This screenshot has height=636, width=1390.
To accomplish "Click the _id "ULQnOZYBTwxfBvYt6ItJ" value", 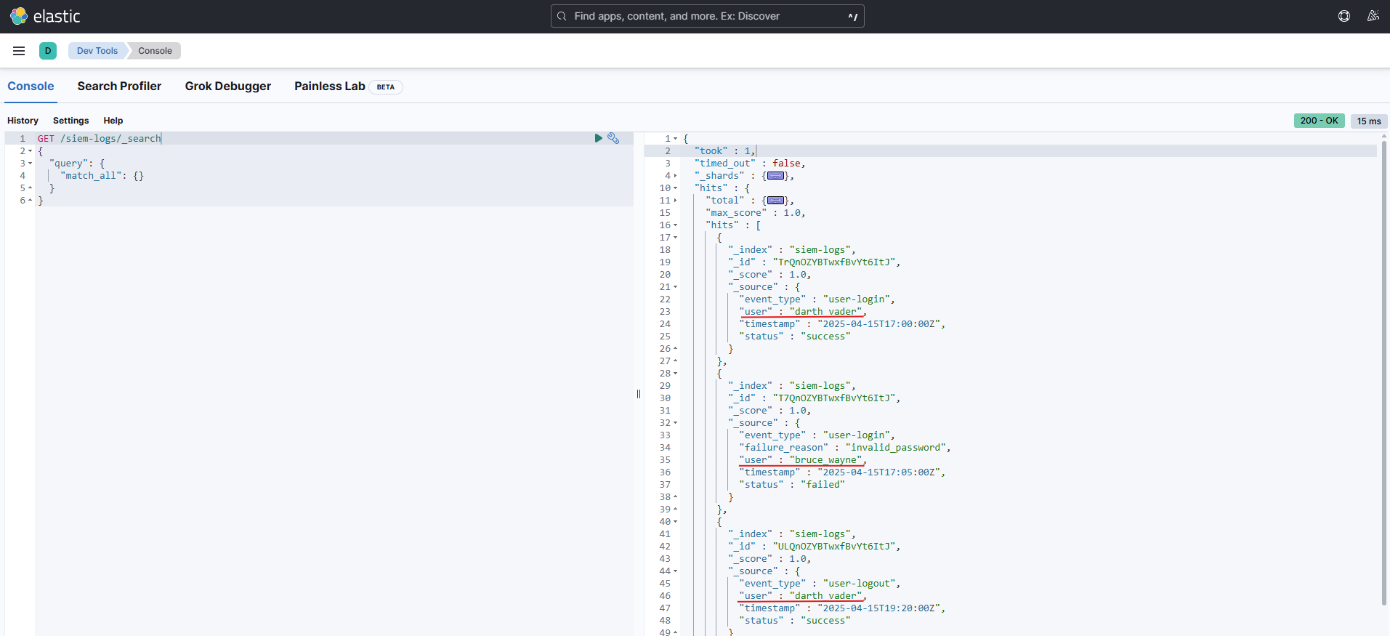I will 834,547.
